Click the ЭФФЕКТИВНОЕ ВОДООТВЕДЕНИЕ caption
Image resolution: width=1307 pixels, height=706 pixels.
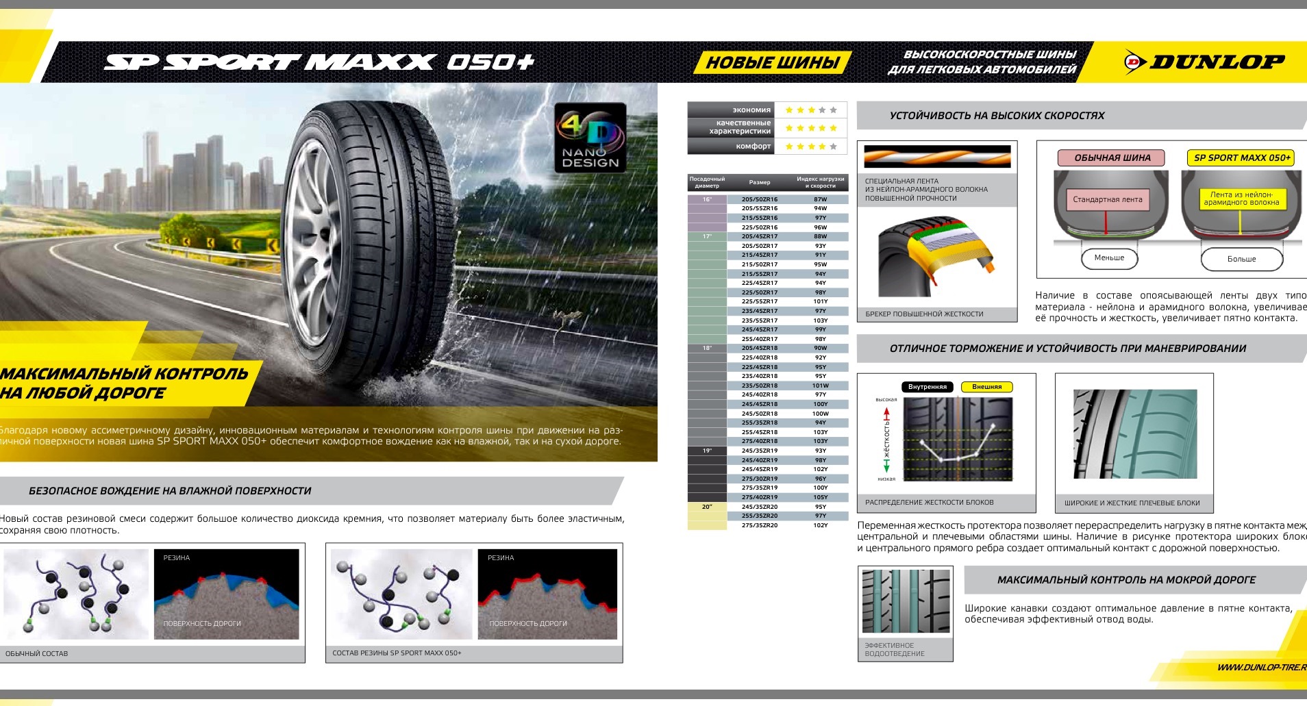click(x=894, y=650)
